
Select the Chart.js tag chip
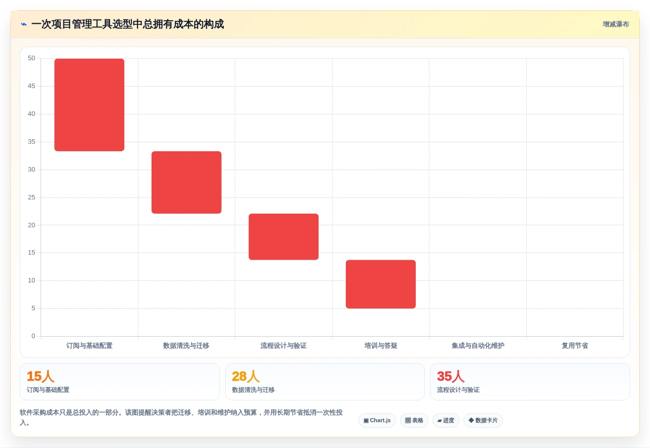[377, 421]
